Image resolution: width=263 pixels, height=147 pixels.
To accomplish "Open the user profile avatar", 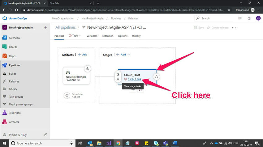I will 258,18.
